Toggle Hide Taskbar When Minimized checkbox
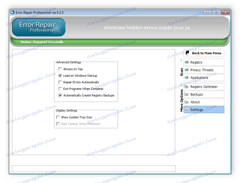The height and width of the screenshot is (183, 240). pyautogui.click(x=58, y=124)
